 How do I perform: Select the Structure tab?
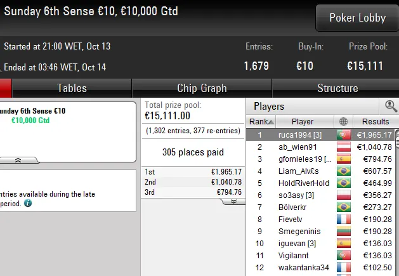coord(337,88)
